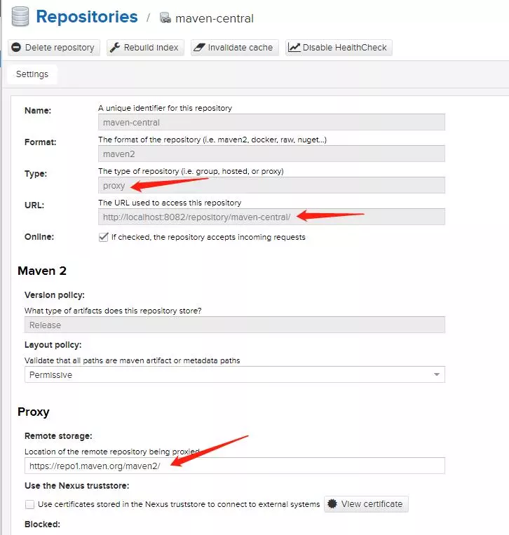509x535 pixels.
Task: Click the maven-central repository icon in breadcrumb
Action: 165,18
